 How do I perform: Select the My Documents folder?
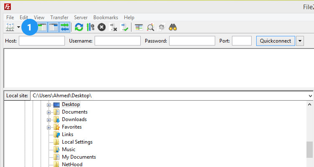79,157
